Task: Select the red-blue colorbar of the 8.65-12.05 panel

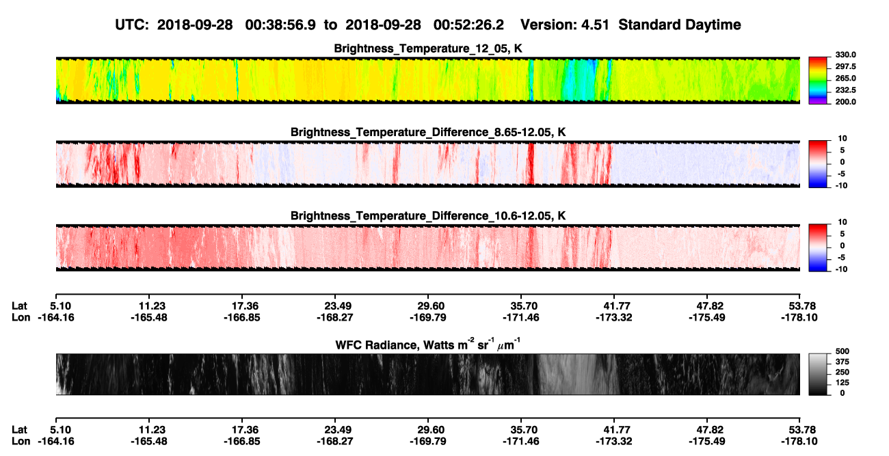Action: [x=819, y=163]
